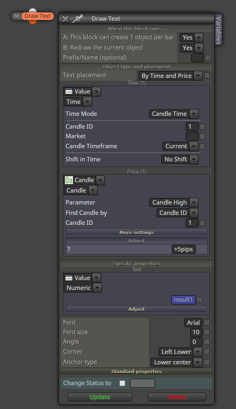Image resolution: width=236 pixels, height=409 pixels.
Task: Tick the checkbox next to Font size
Action: coord(207,332)
